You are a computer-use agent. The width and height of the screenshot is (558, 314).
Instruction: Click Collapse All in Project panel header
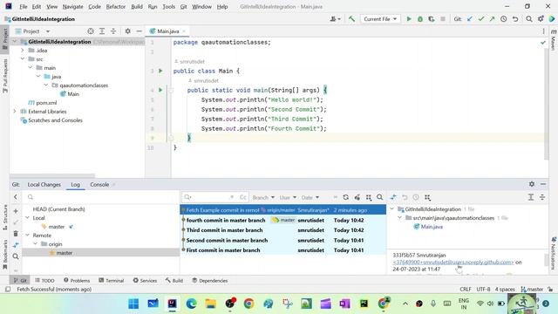[x=113, y=31]
